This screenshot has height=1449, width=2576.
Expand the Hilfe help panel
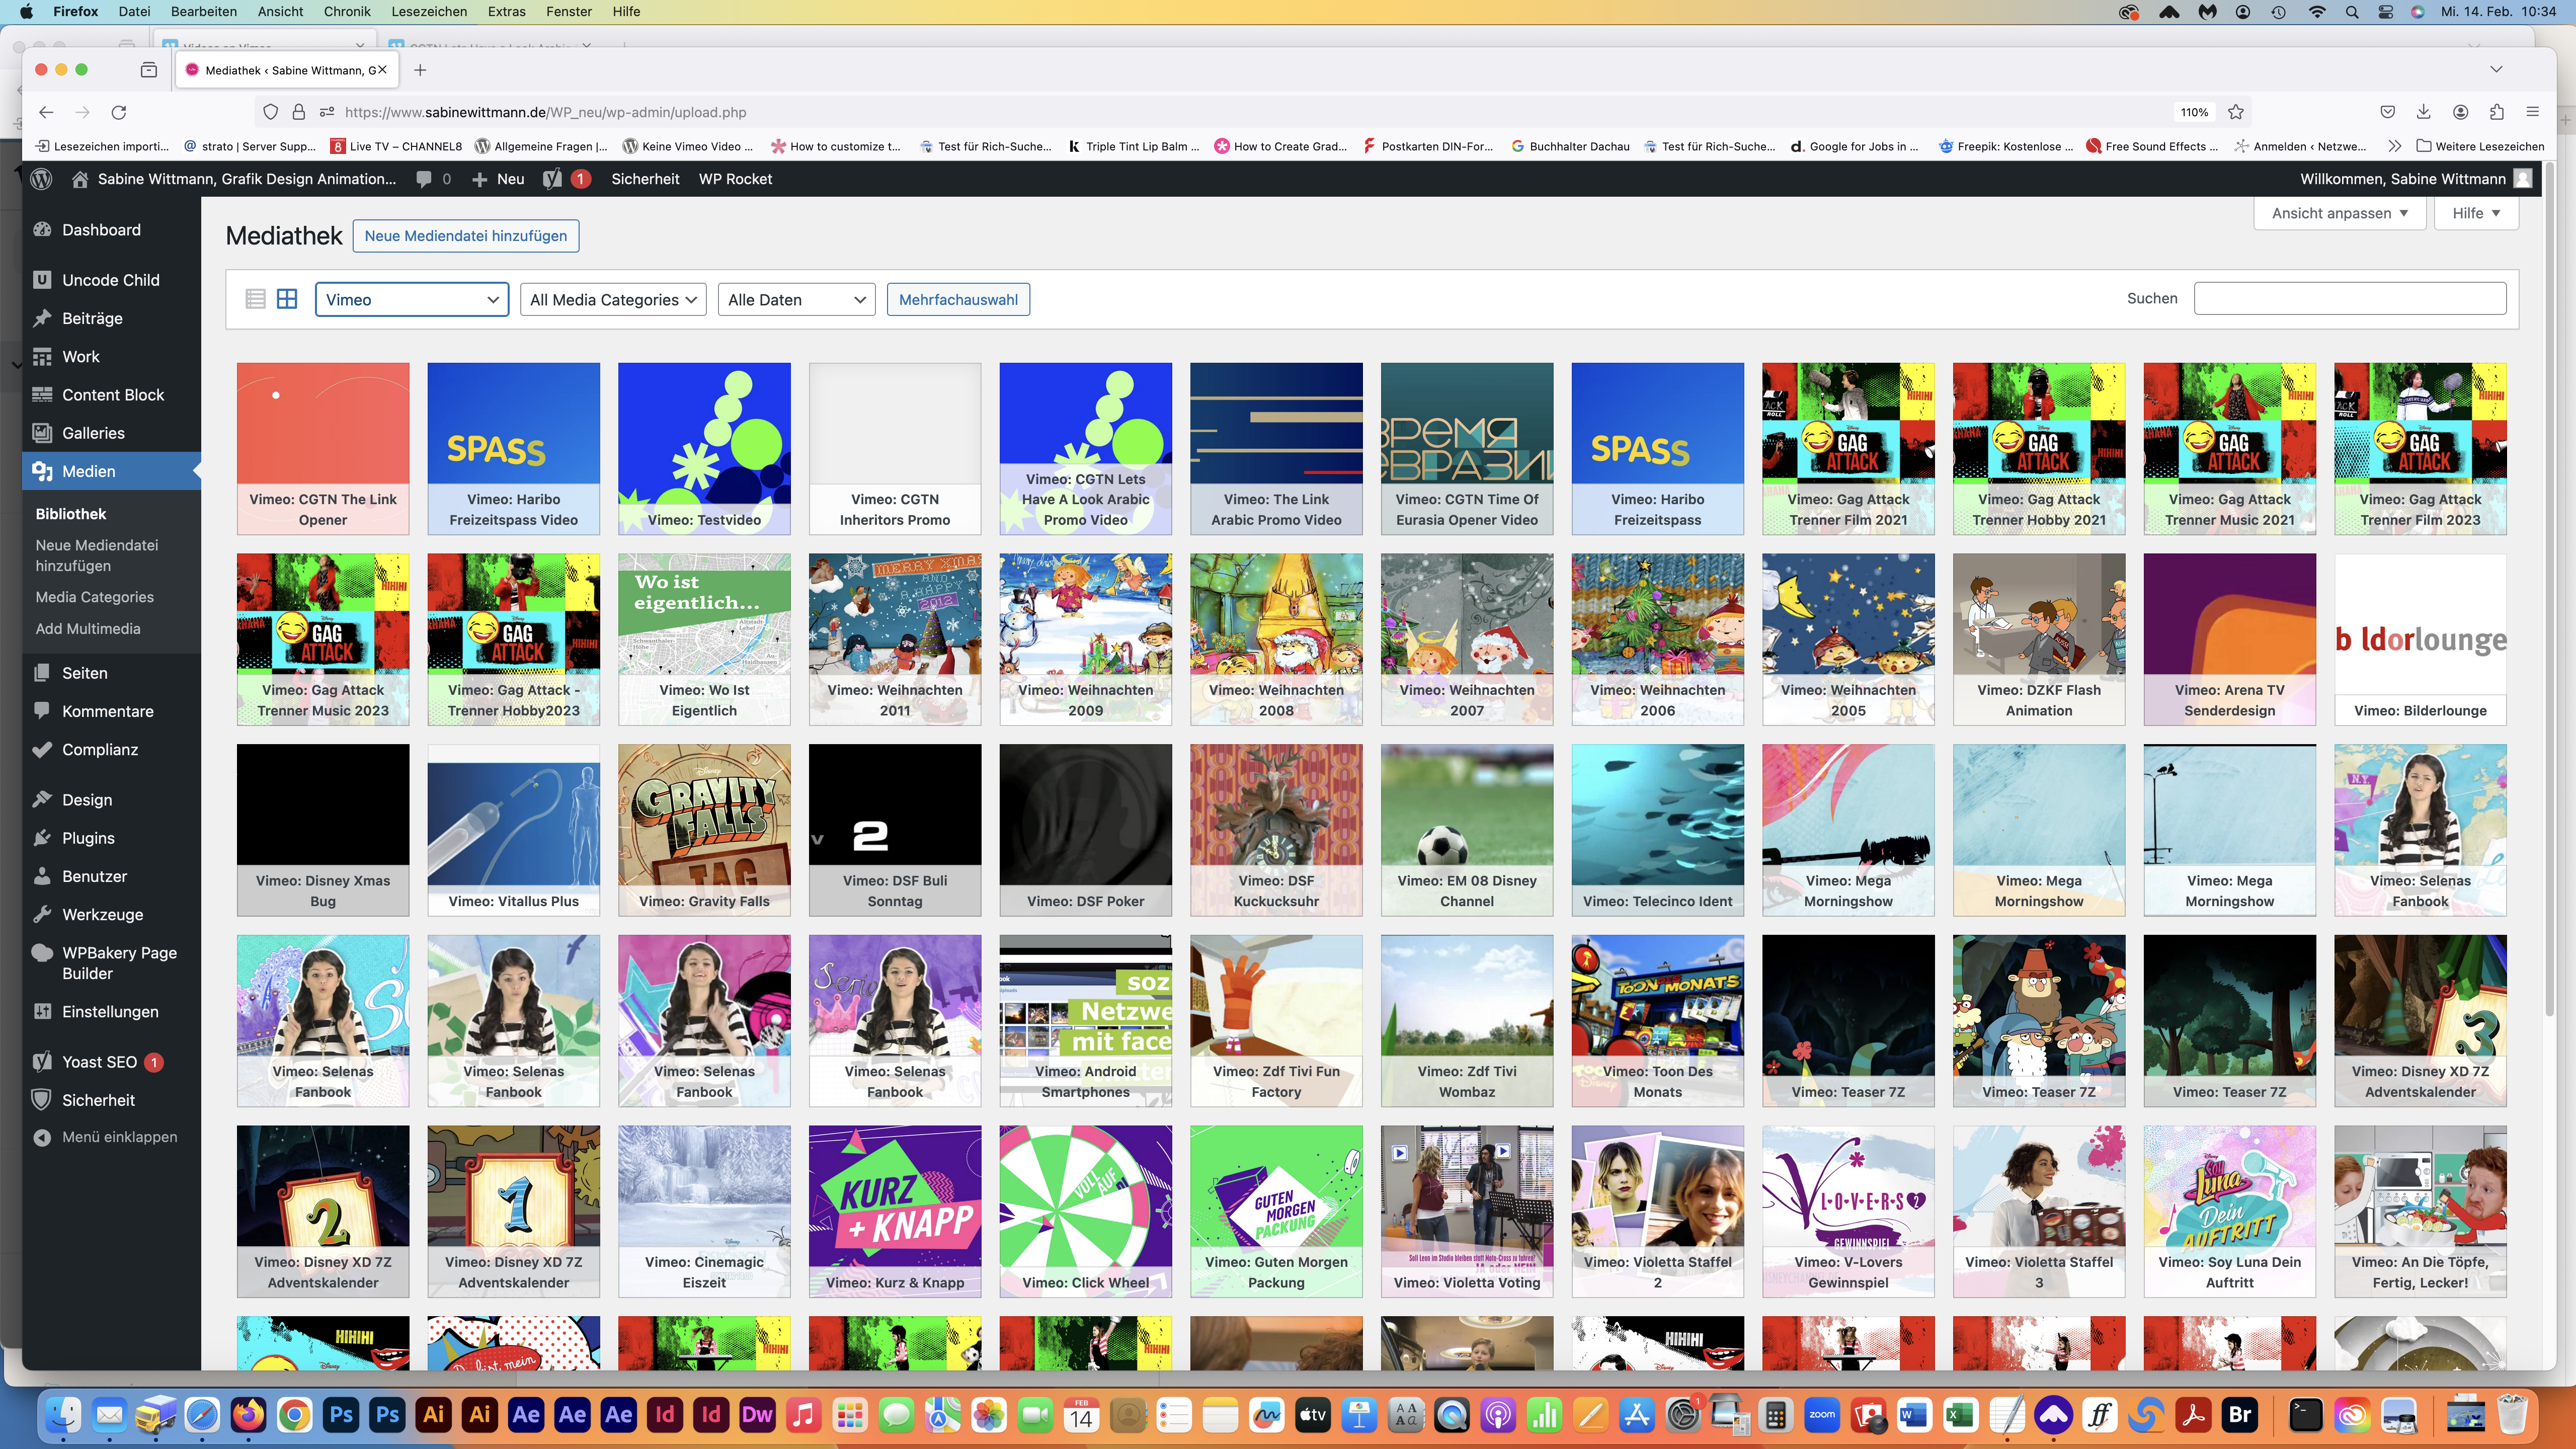point(2476,213)
